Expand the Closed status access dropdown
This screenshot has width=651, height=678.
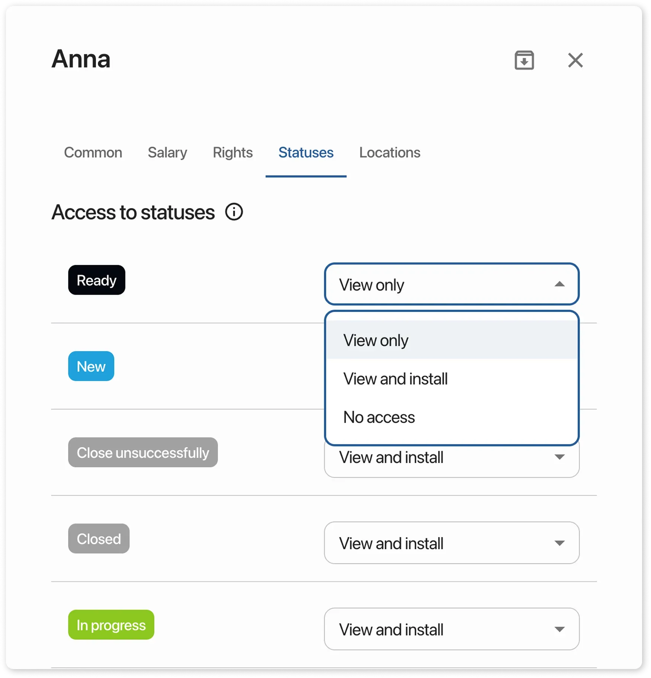click(452, 543)
